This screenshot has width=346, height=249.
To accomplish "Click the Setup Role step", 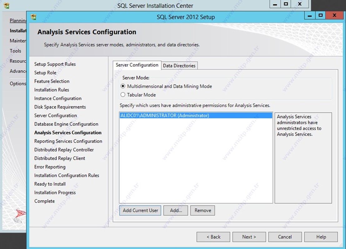I will (45, 73).
